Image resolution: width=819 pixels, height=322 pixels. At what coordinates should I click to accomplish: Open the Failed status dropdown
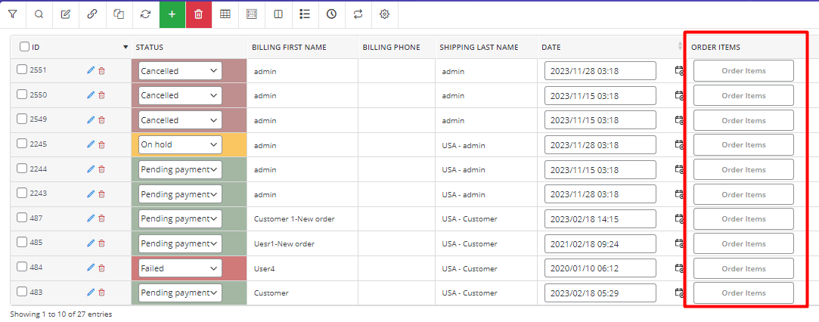[x=180, y=268]
